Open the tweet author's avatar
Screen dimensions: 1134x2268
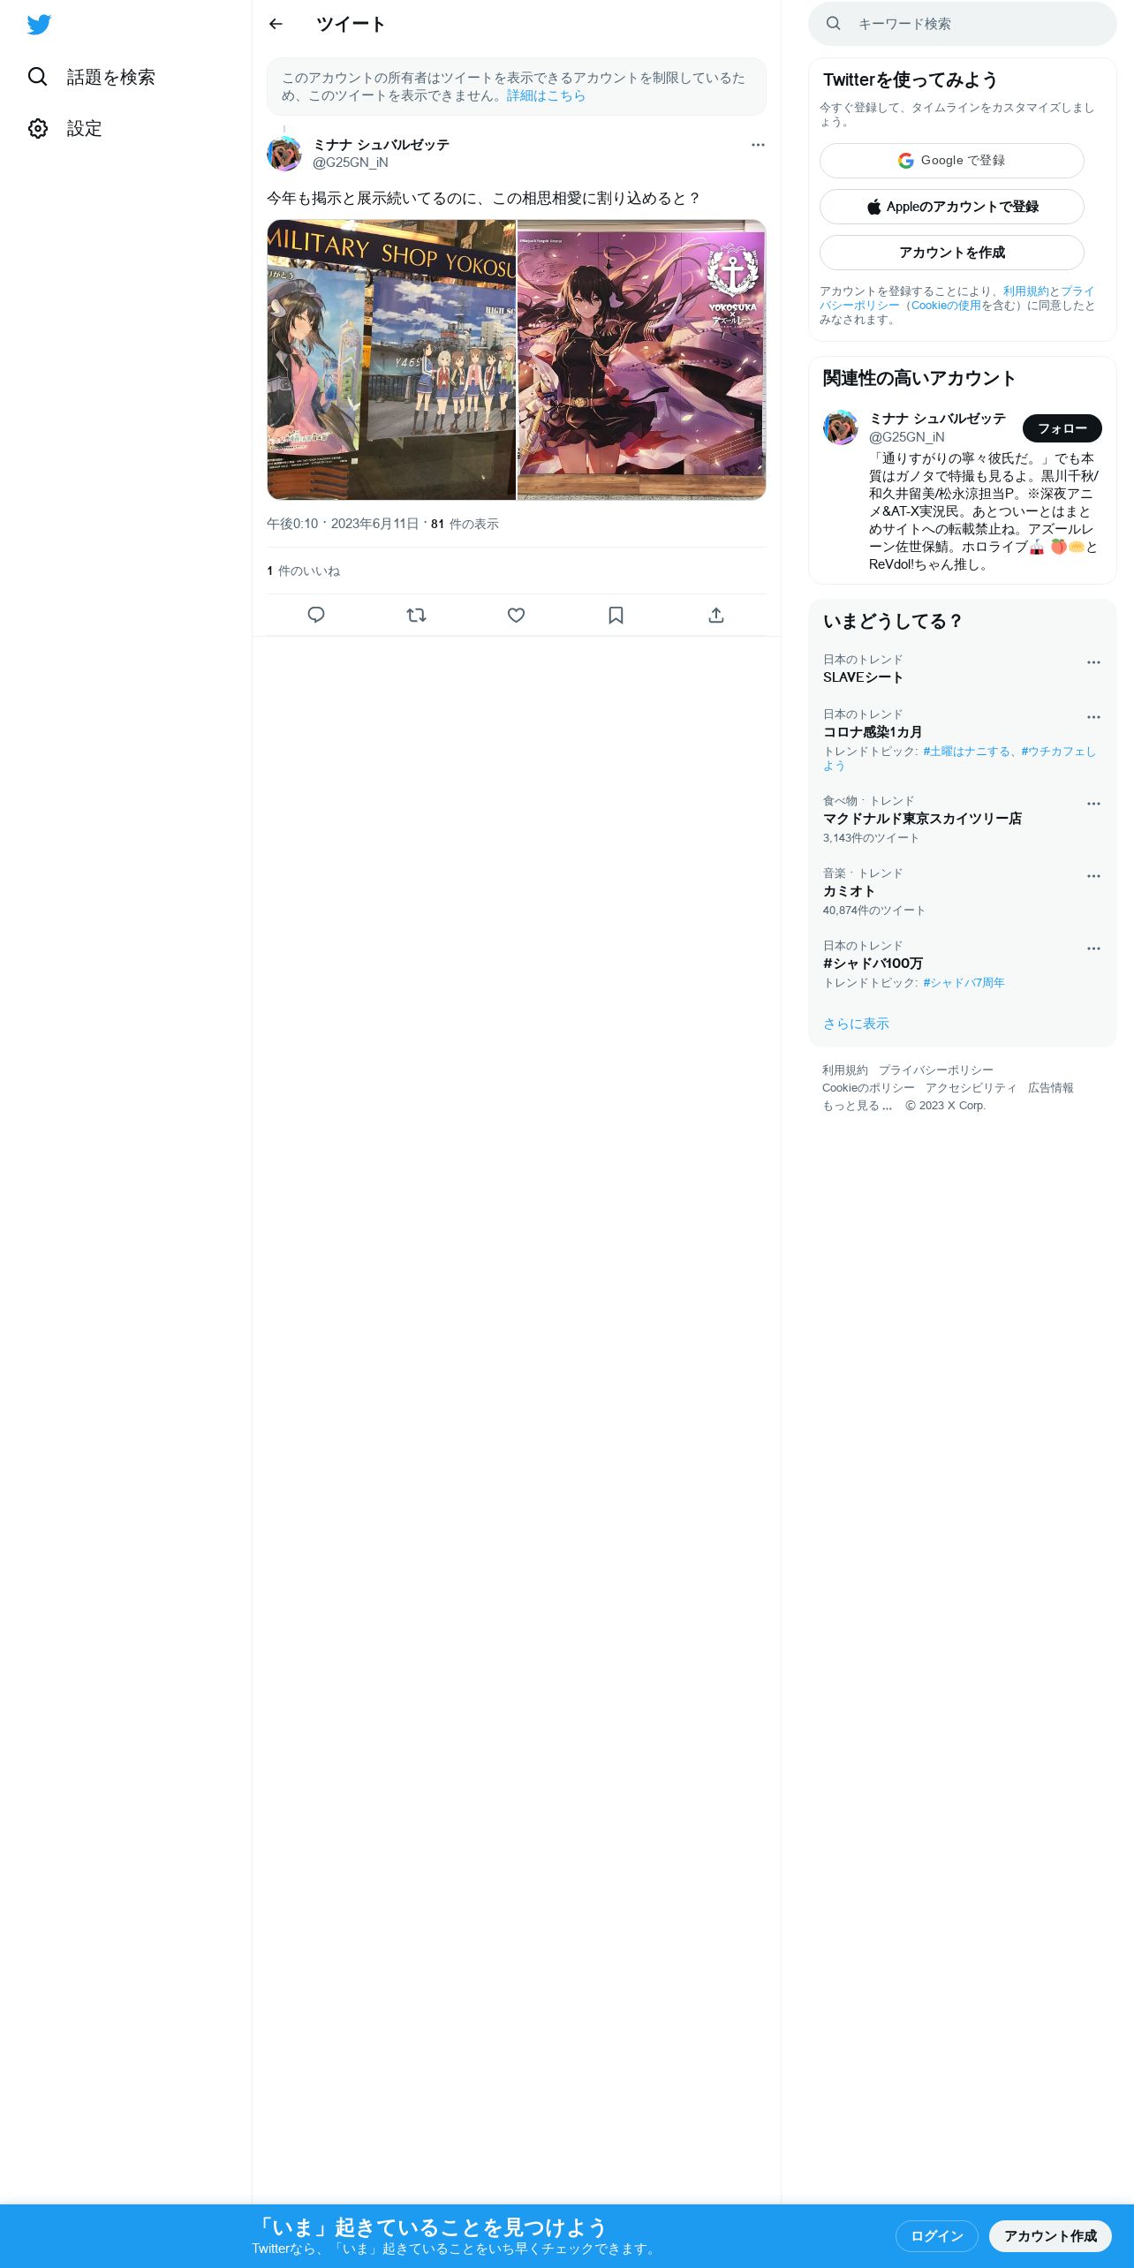tap(284, 154)
